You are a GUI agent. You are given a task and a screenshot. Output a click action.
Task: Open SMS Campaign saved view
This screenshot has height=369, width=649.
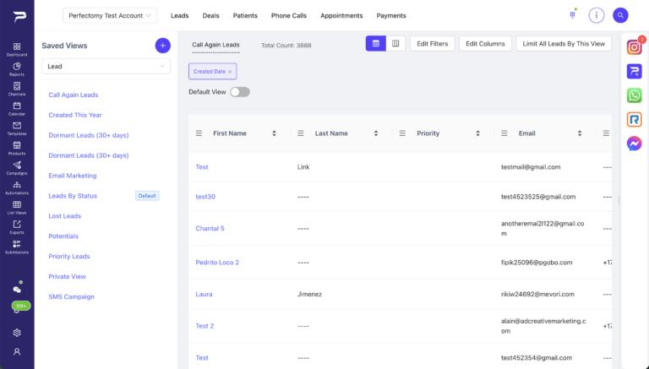[x=71, y=296]
